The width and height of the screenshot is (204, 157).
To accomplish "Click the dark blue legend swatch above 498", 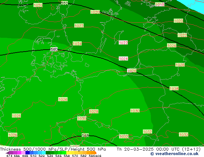I will point(27,153).
